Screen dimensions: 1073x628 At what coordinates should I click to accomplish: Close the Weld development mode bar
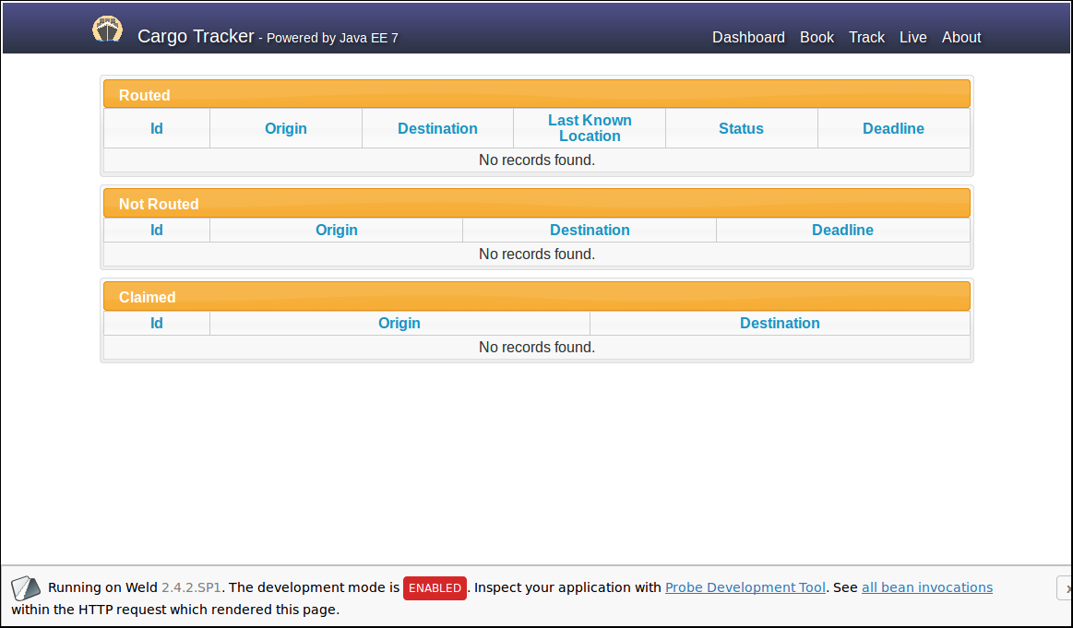pos(1064,587)
